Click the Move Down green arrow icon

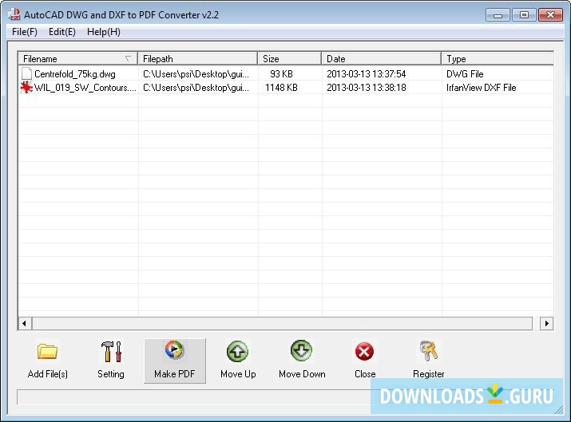click(x=302, y=350)
